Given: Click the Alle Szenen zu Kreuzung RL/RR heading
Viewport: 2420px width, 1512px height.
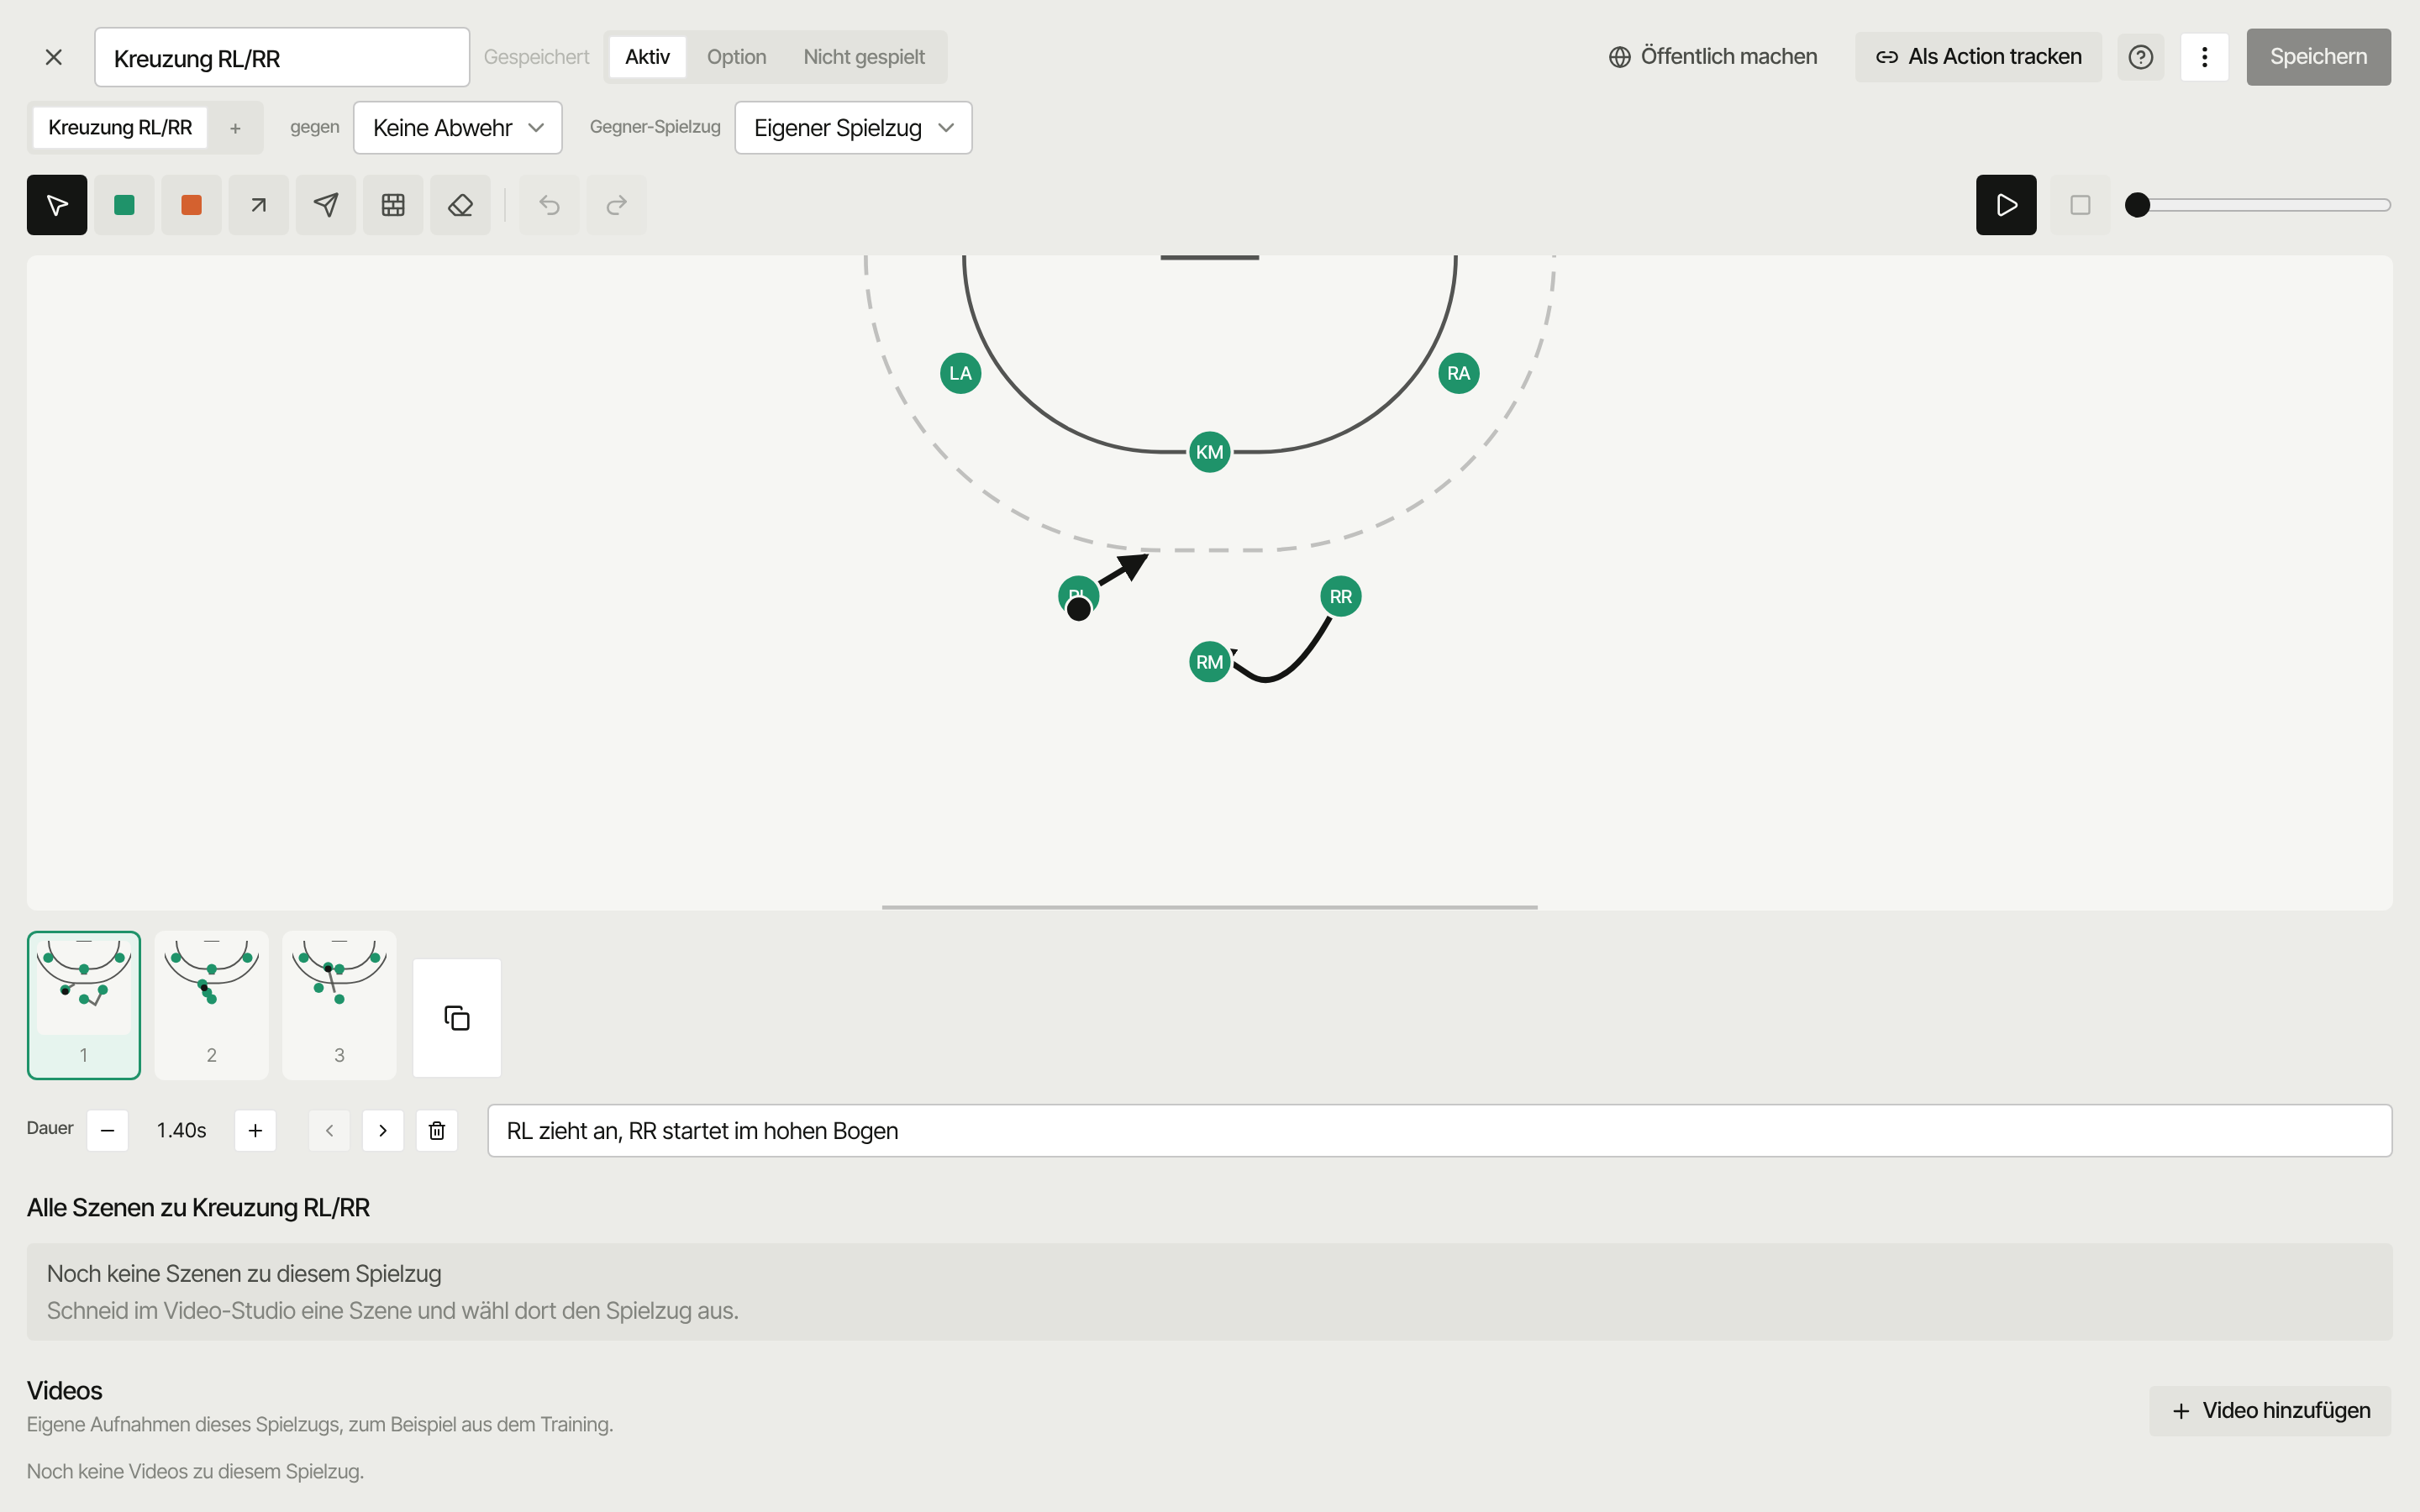Looking at the screenshot, I should pyautogui.click(x=198, y=1208).
